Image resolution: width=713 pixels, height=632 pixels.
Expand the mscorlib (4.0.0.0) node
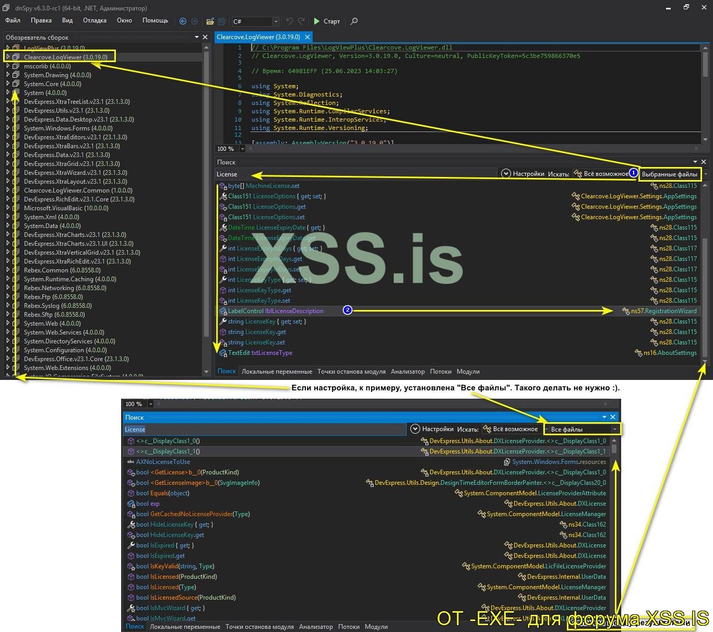8,66
